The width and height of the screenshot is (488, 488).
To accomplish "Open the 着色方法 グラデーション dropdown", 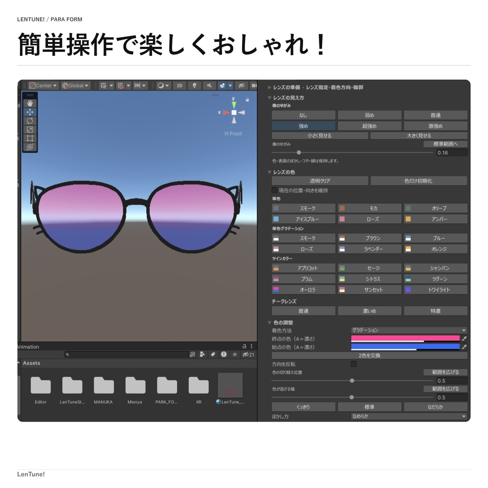I will coord(409,330).
